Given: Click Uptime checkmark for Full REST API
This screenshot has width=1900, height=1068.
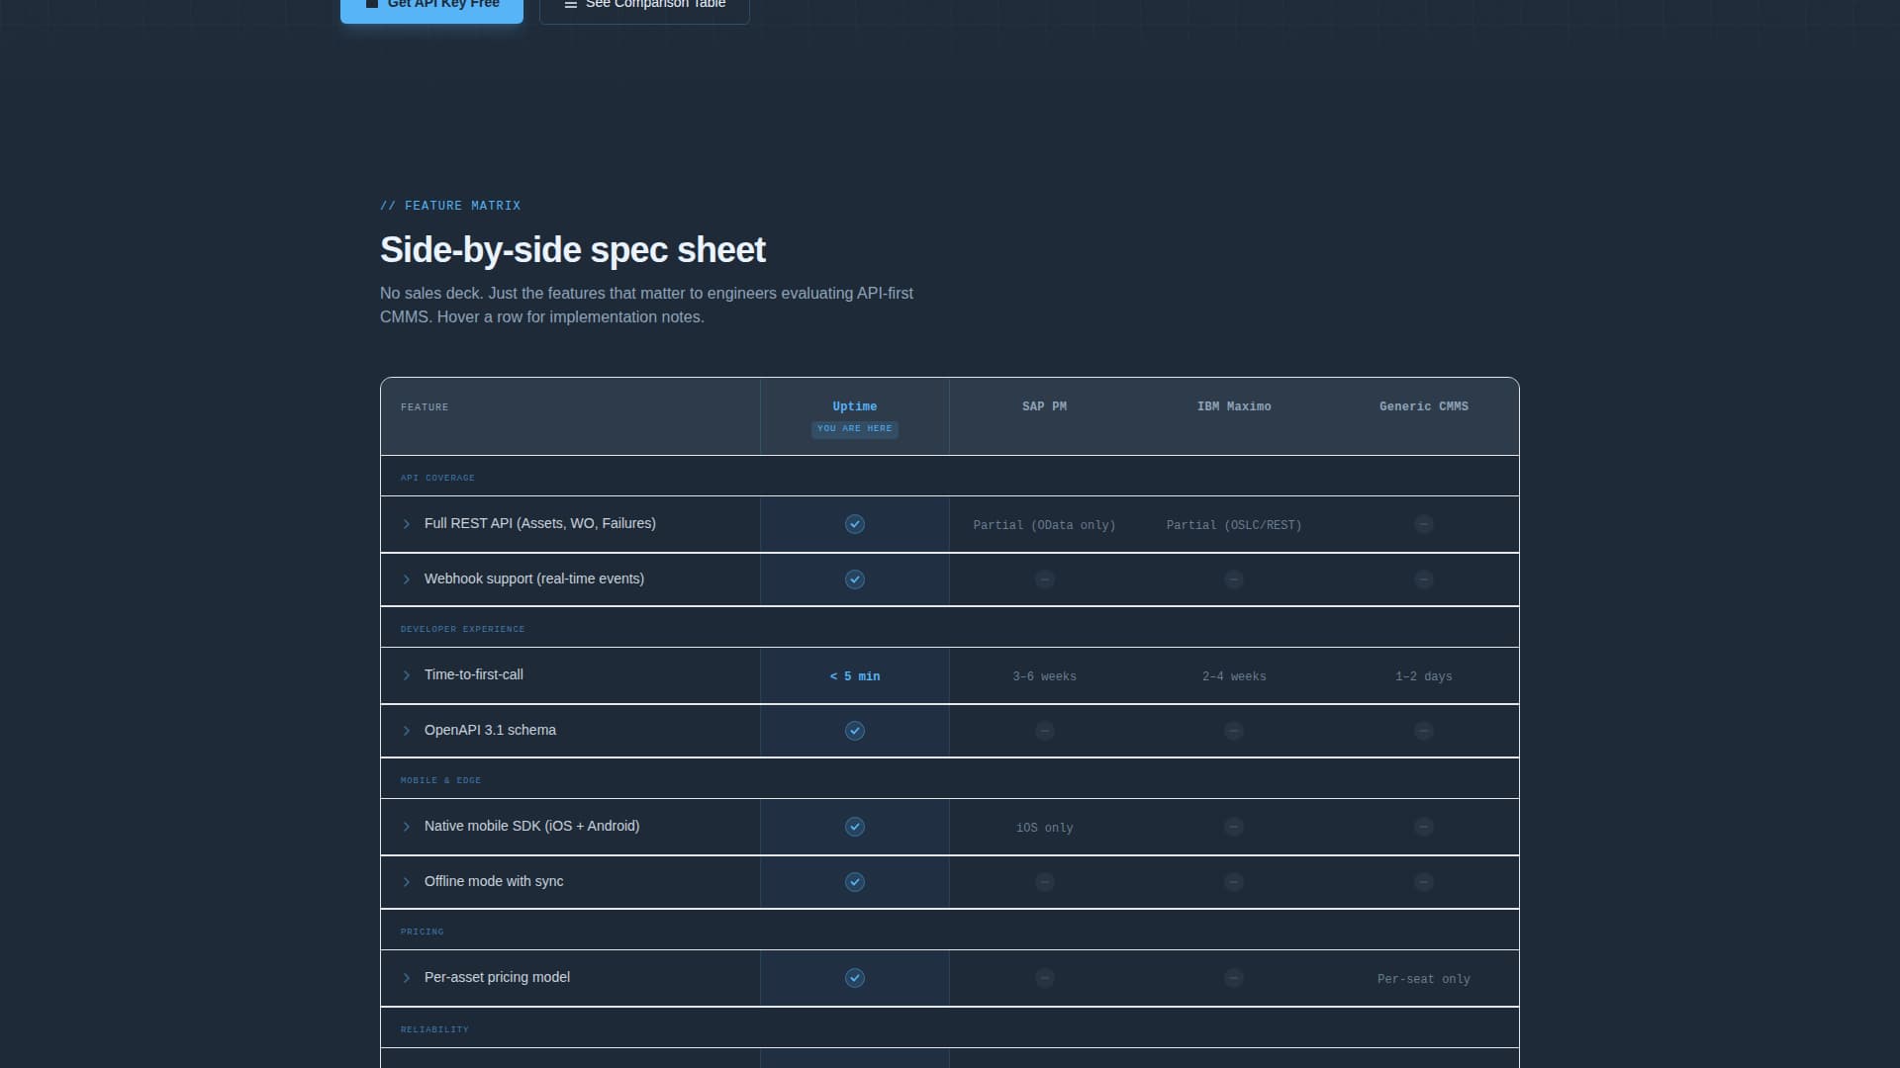Looking at the screenshot, I should click(x=855, y=524).
